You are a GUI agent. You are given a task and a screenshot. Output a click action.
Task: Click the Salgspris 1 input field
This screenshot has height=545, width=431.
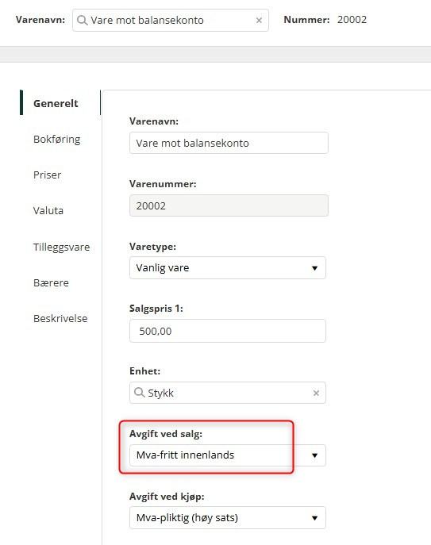click(228, 331)
